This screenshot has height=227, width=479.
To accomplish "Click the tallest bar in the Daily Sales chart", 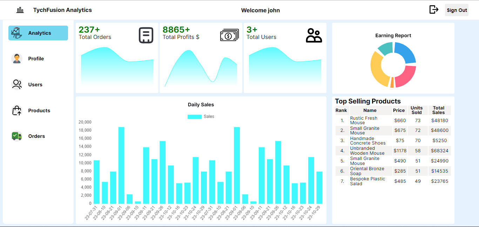I will (x=121, y=165).
